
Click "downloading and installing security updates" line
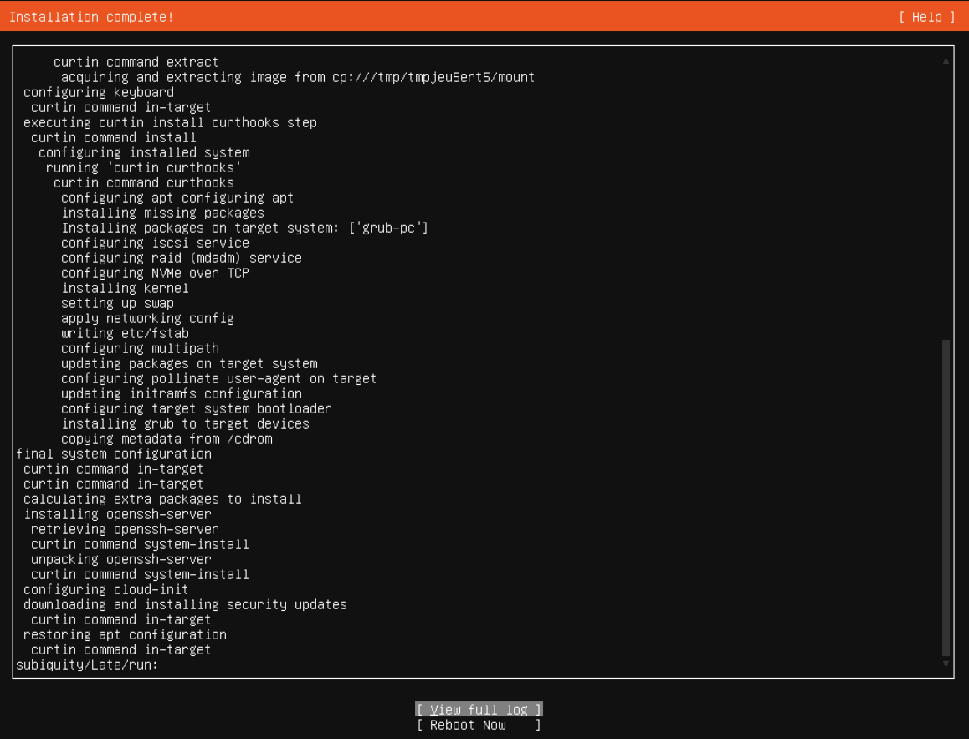(186, 604)
